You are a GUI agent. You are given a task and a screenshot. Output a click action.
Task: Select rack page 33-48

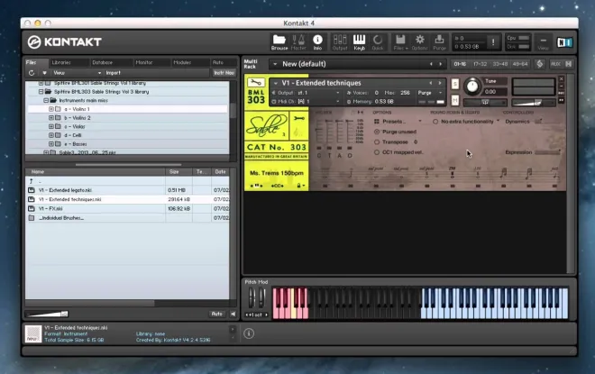(500, 64)
